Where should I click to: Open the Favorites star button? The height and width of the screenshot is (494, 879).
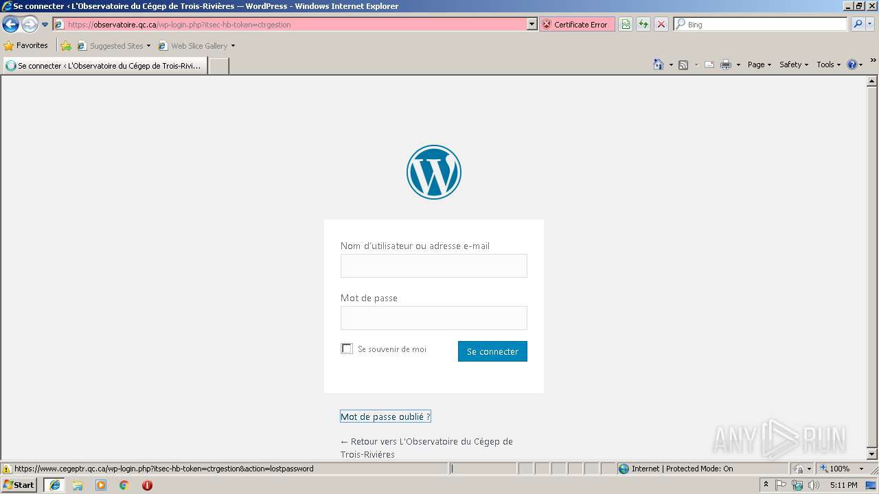[26, 46]
